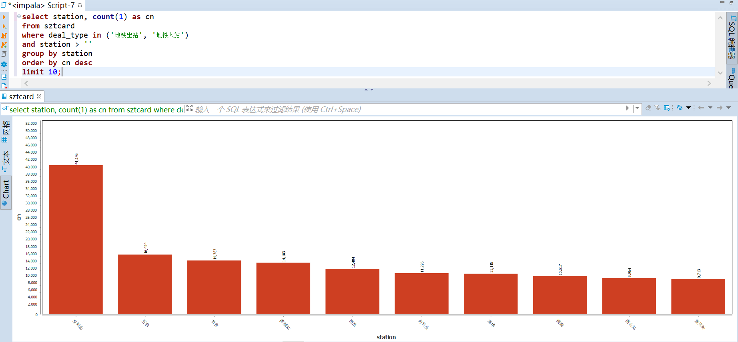Viewport: 738px width, 342px height.
Task: Click the editor vertical scroll down arrow
Action: [x=720, y=73]
